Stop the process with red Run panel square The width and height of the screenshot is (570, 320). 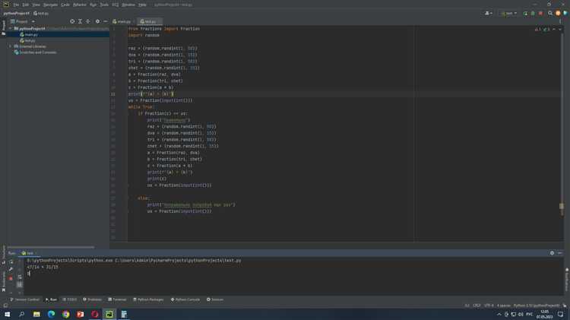pyautogui.click(x=11, y=278)
